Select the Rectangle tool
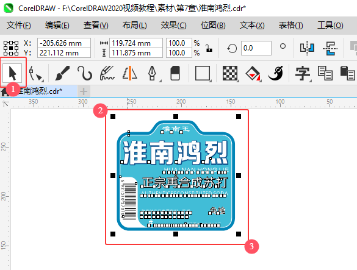This screenshot has height=270, width=357. [203, 73]
